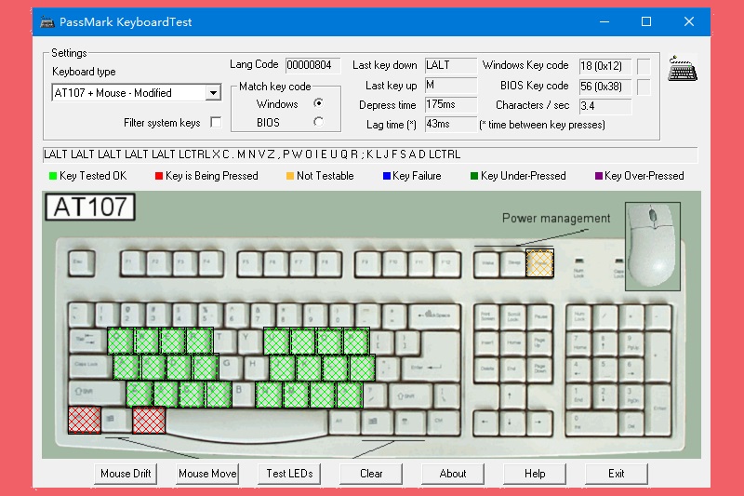The height and width of the screenshot is (496, 744).
Task: Click the green Key Tested OK legend swatch
Action: point(53,176)
